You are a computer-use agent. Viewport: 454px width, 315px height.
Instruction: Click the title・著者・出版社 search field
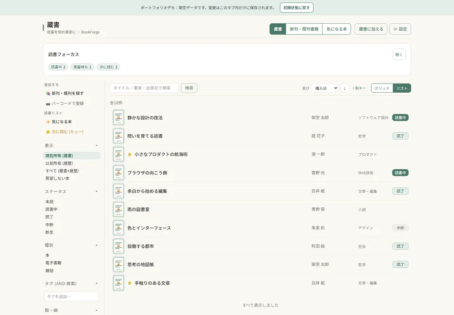coord(144,88)
